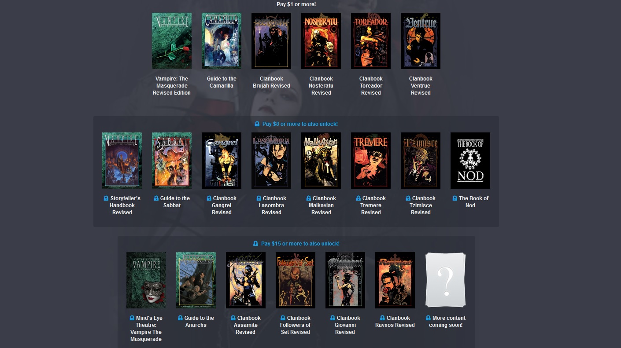View the Clanbook Assamite Revised cover art
This screenshot has width=621, height=348.
click(x=246, y=280)
